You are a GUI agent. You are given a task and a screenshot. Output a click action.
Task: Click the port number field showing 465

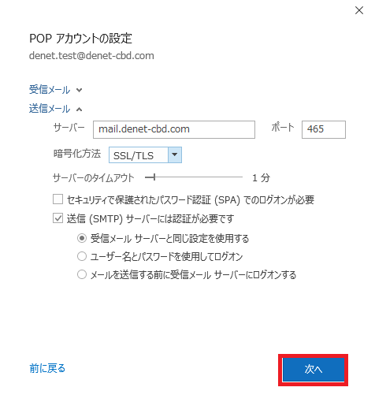324,129
